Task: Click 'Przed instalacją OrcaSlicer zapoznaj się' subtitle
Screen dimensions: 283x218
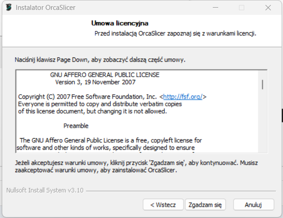Action: 175,34
